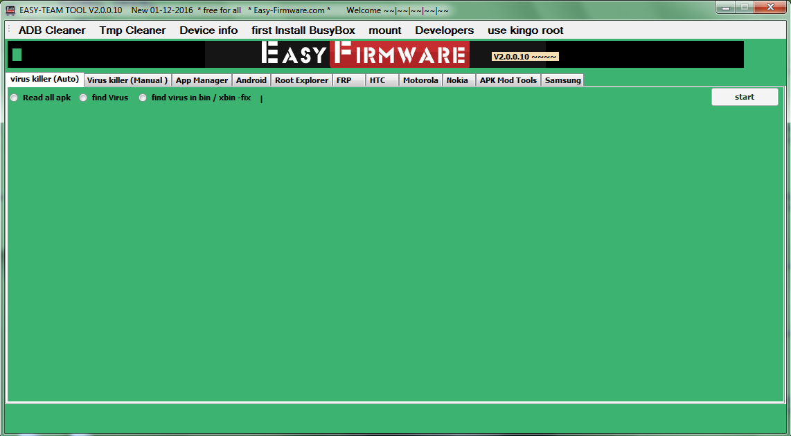Open the APK Mod Tools tab

pyautogui.click(x=508, y=80)
